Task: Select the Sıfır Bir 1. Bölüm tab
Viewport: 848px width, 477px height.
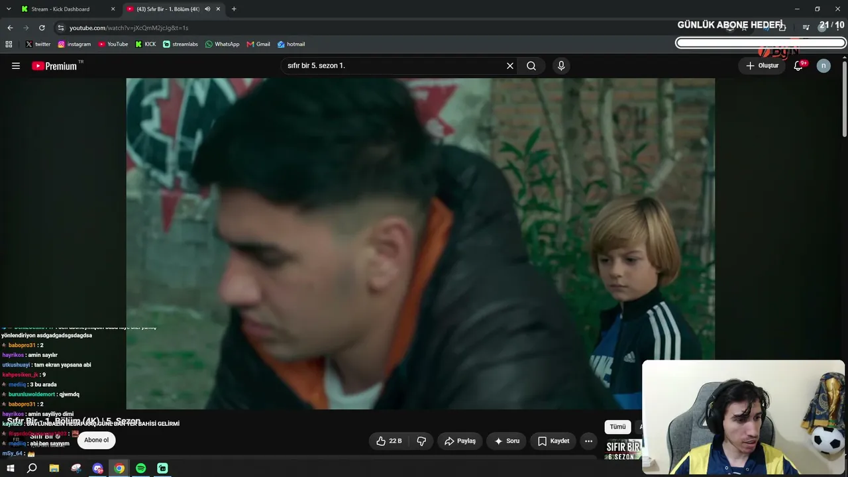Action: [x=174, y=9]
